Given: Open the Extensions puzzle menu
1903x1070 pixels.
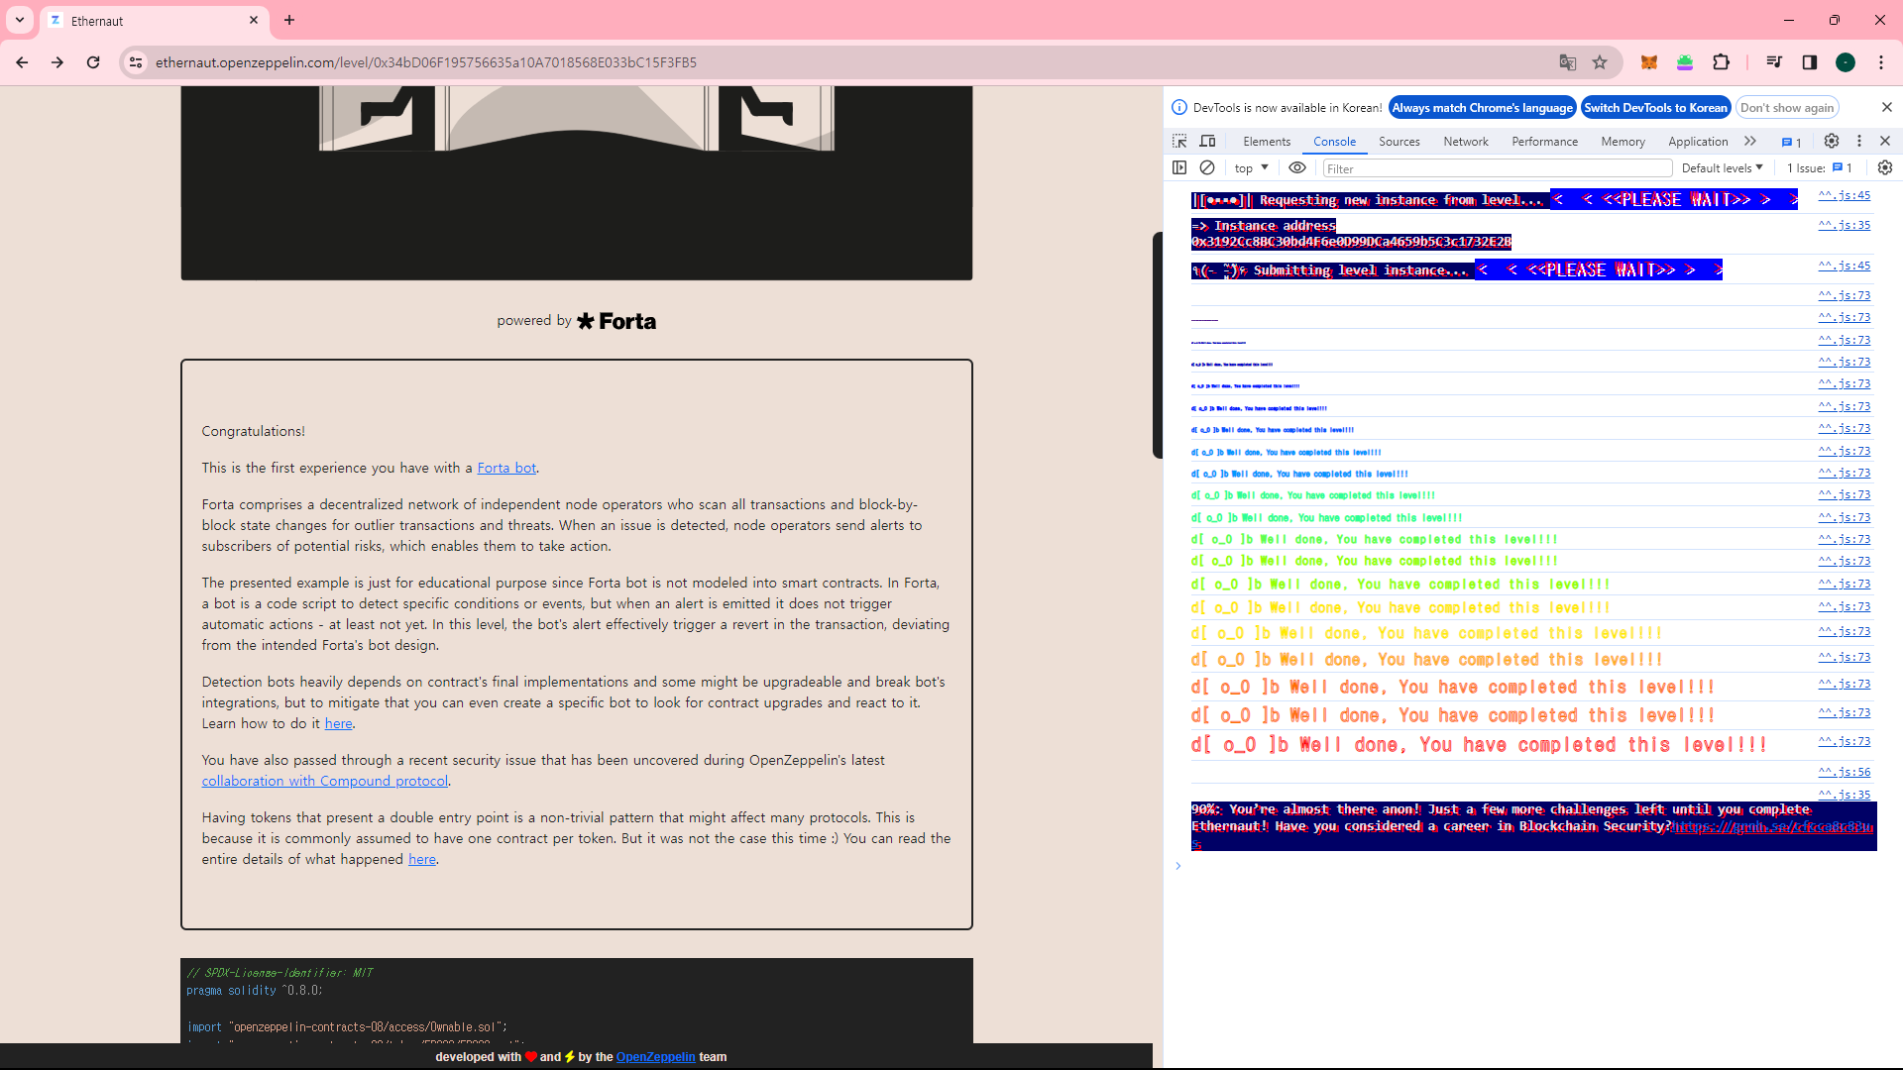Looking at the screenshot, I should pos(1721,62).
